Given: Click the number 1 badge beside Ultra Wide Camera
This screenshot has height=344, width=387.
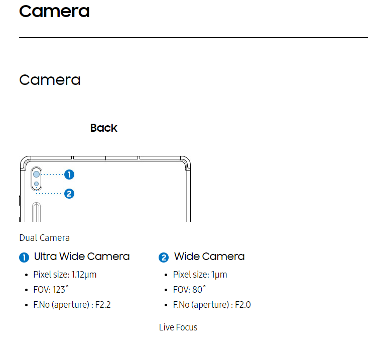Looking at the screenshot, I should tap(24, 257).
